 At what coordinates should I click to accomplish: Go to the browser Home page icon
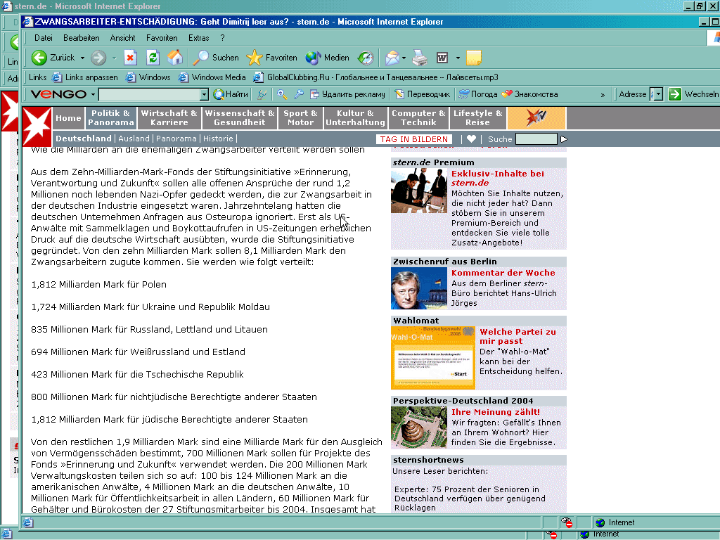click(x=175, y=58)
